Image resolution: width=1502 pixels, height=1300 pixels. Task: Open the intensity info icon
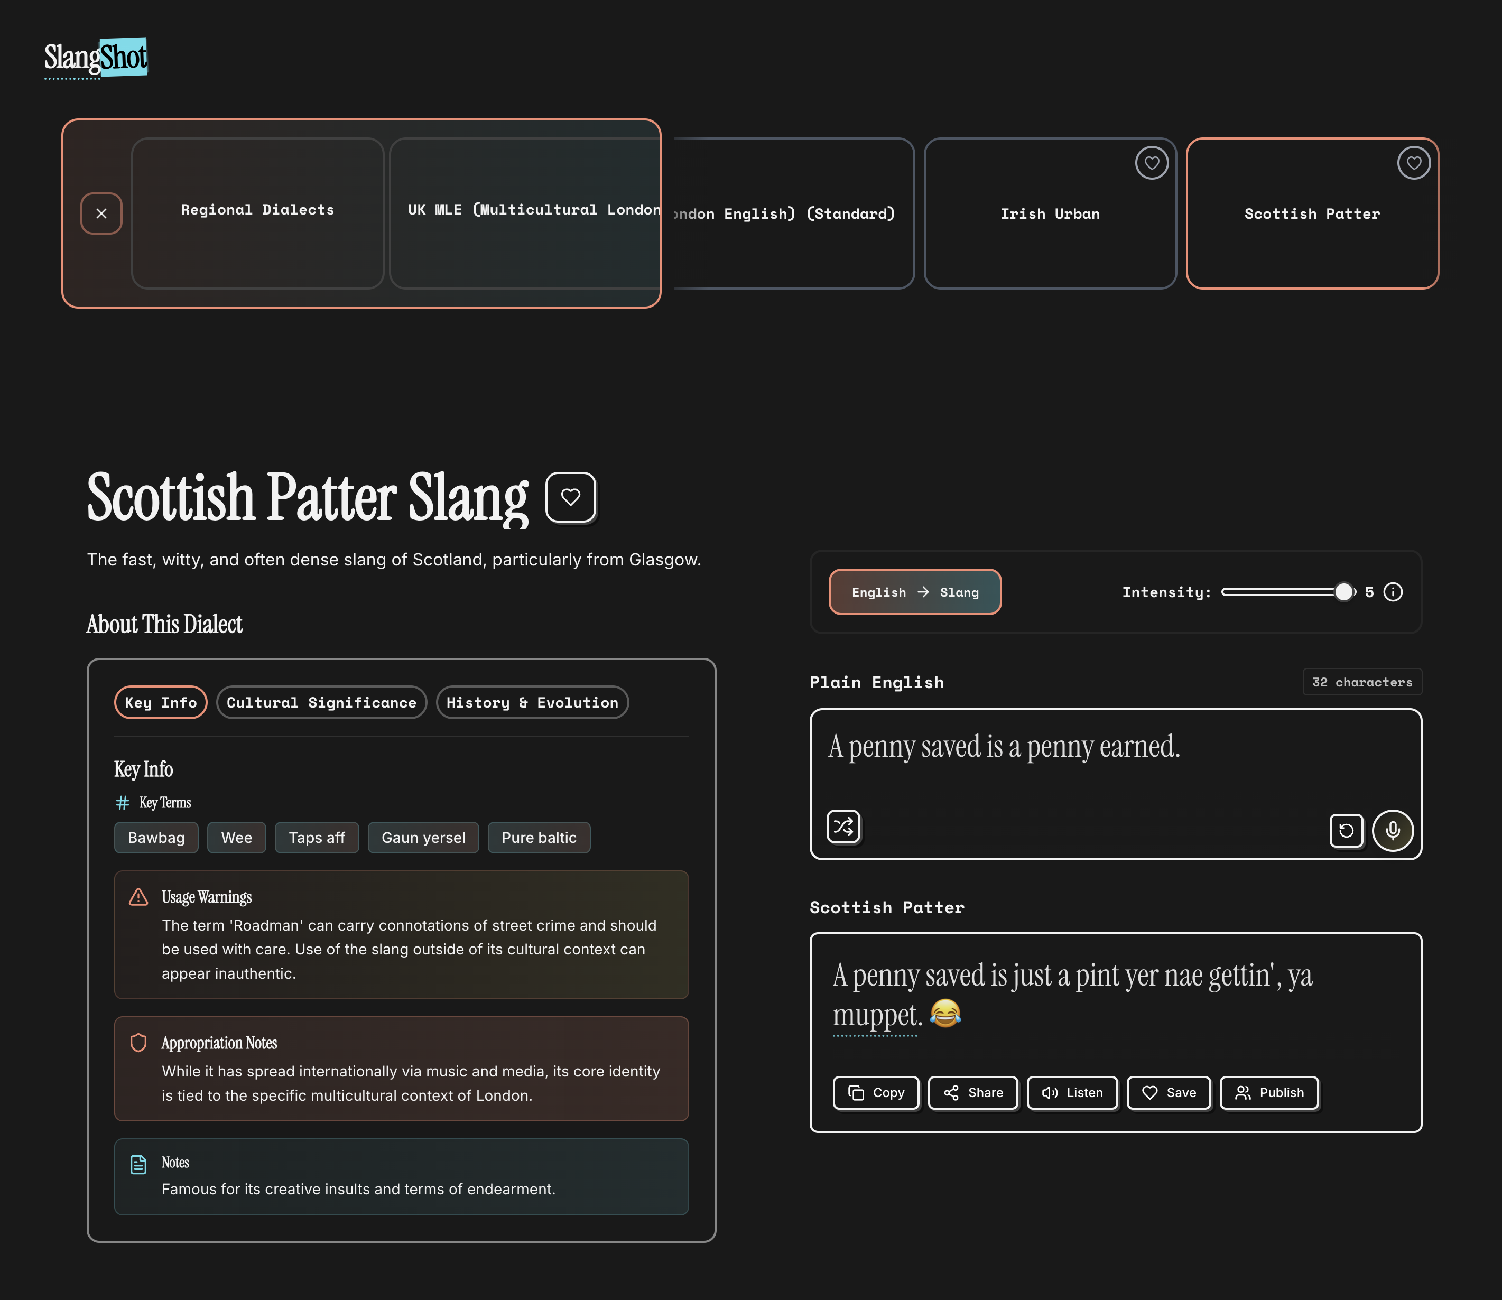[x=1393, y=592]
